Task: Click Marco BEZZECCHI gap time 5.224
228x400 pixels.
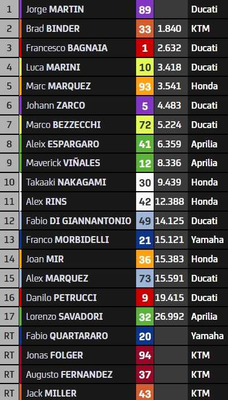Action: 169,125
